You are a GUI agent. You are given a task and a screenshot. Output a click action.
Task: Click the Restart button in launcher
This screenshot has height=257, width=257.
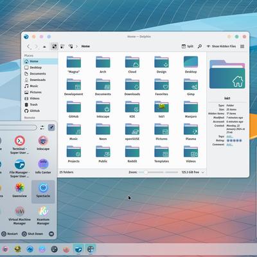click(x=10, y=234)
